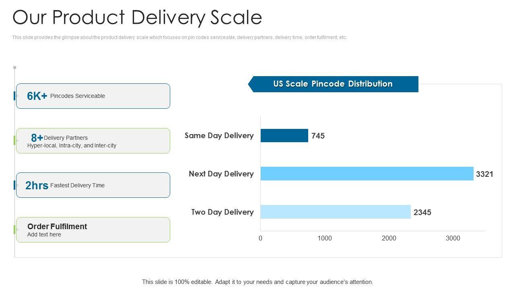Image resolution: width=515 pixels, height=290 pixels.
Task: Click the 1000 axis tick label
Action: coord(325,238)
